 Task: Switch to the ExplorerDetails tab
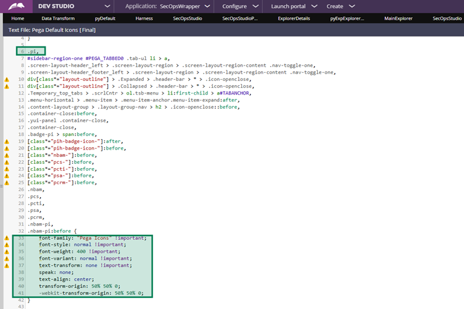coord(294,19)
